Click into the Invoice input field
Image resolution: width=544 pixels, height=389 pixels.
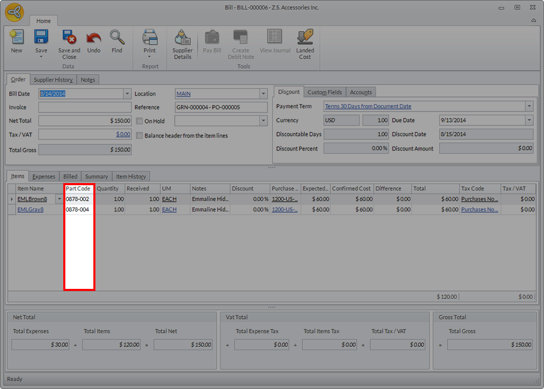[x=85, y=107]
